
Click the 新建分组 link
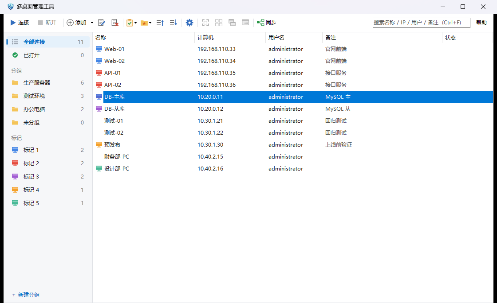pos(26,295)
